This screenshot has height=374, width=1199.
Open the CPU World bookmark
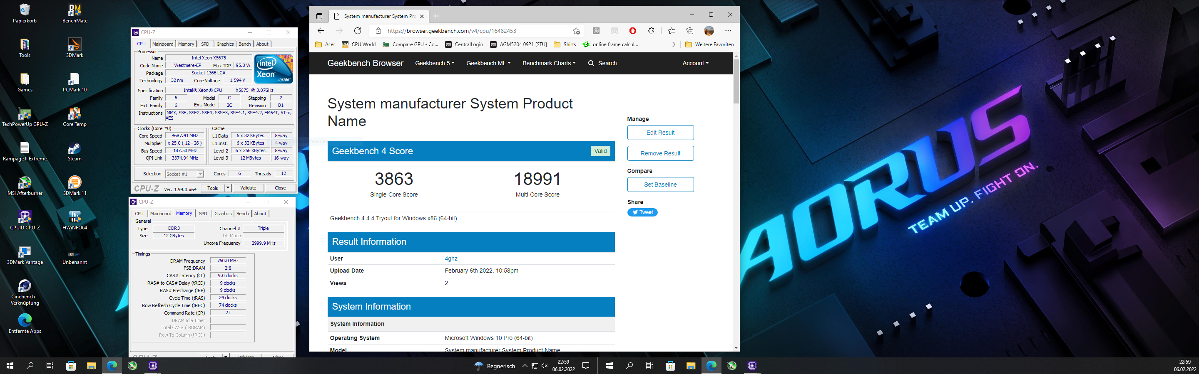[x=358, y=44]
